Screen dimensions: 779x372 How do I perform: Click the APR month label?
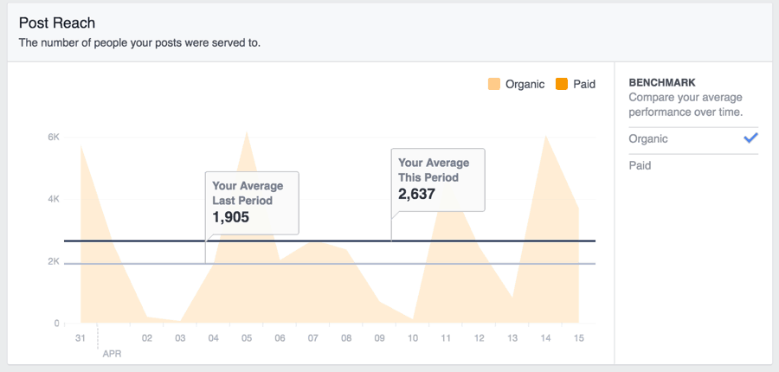112,353
